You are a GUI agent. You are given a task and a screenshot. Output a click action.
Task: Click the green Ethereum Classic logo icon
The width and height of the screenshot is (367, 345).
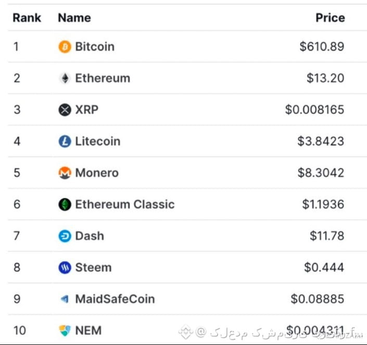pos(65,205)
